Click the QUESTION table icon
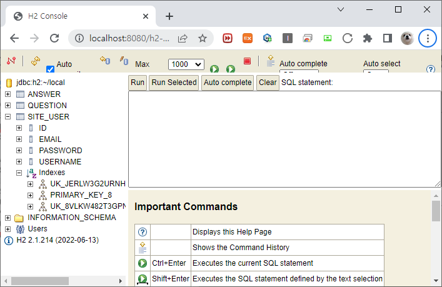 click(x=20, y=106)
